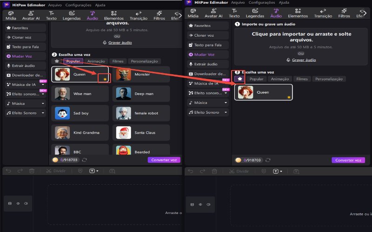Expand Efeito Sonoro dropdown in right sidebar
The image size is (372, 232).
pos(226,112)
